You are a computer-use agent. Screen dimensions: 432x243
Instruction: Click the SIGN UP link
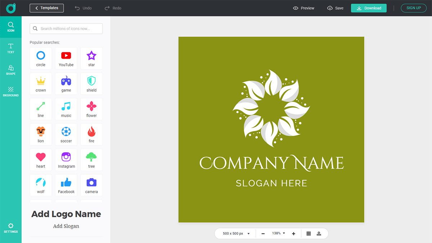tap(413, 8)
